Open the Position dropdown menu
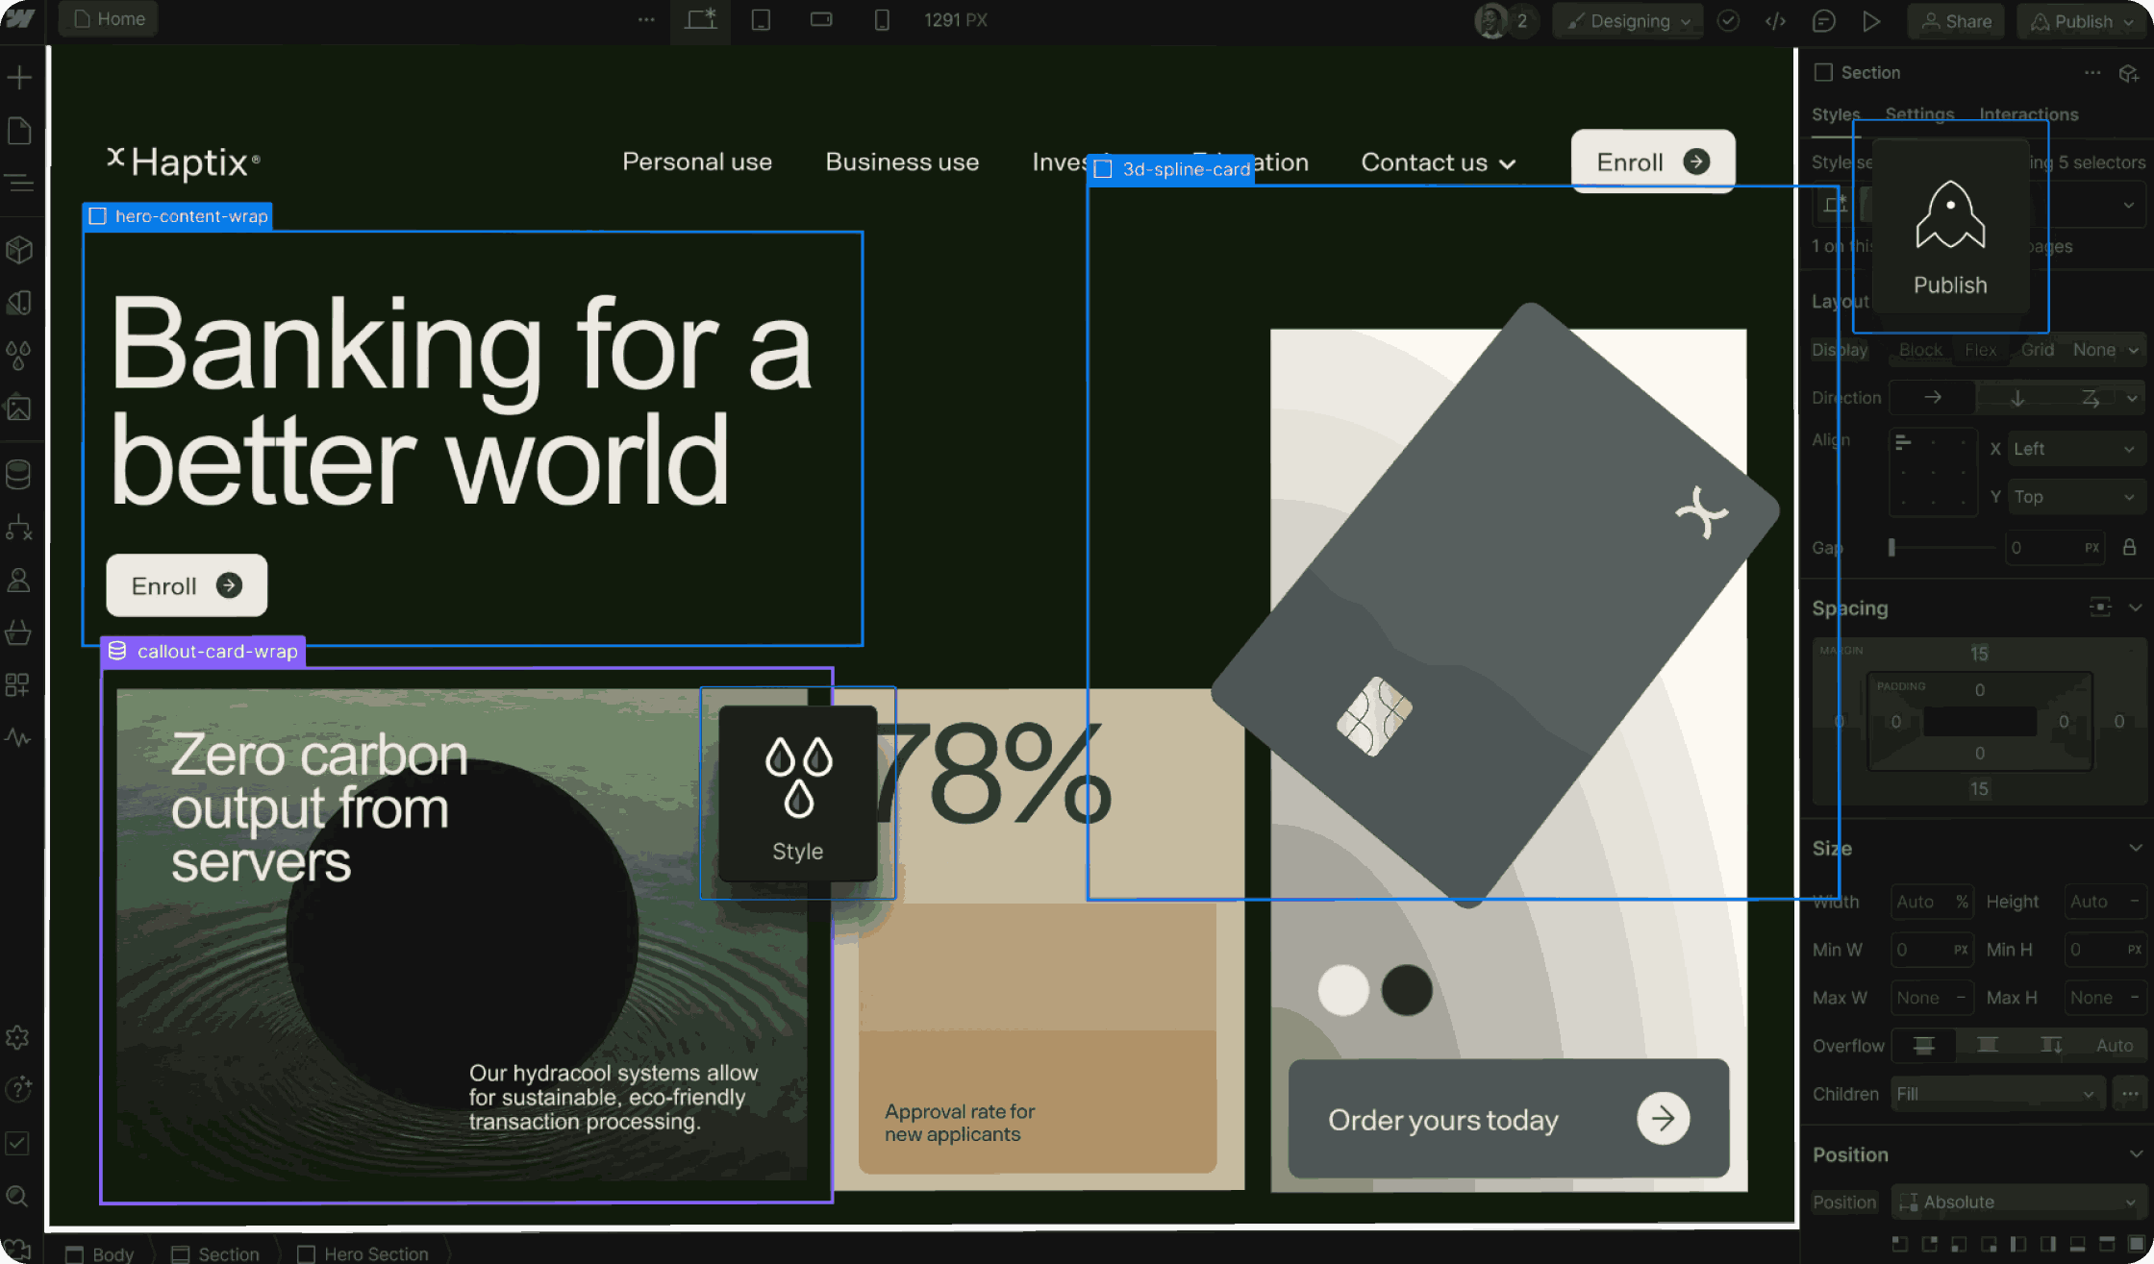Viewport: 2154px width, 1264px height. [x=2017, y=1201]
